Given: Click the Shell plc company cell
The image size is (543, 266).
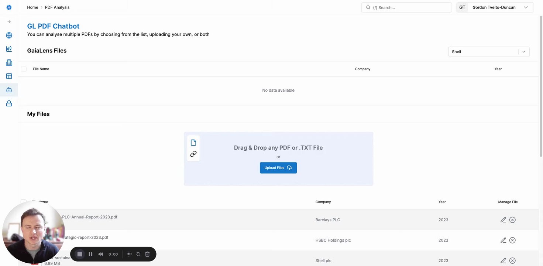Looking at the screenshot, I should [323, 260].
